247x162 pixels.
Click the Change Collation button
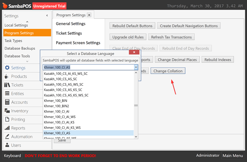pos(168,71)
